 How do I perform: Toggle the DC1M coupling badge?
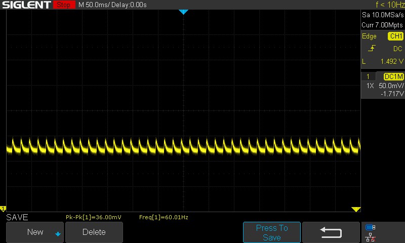tap(393, 76)
